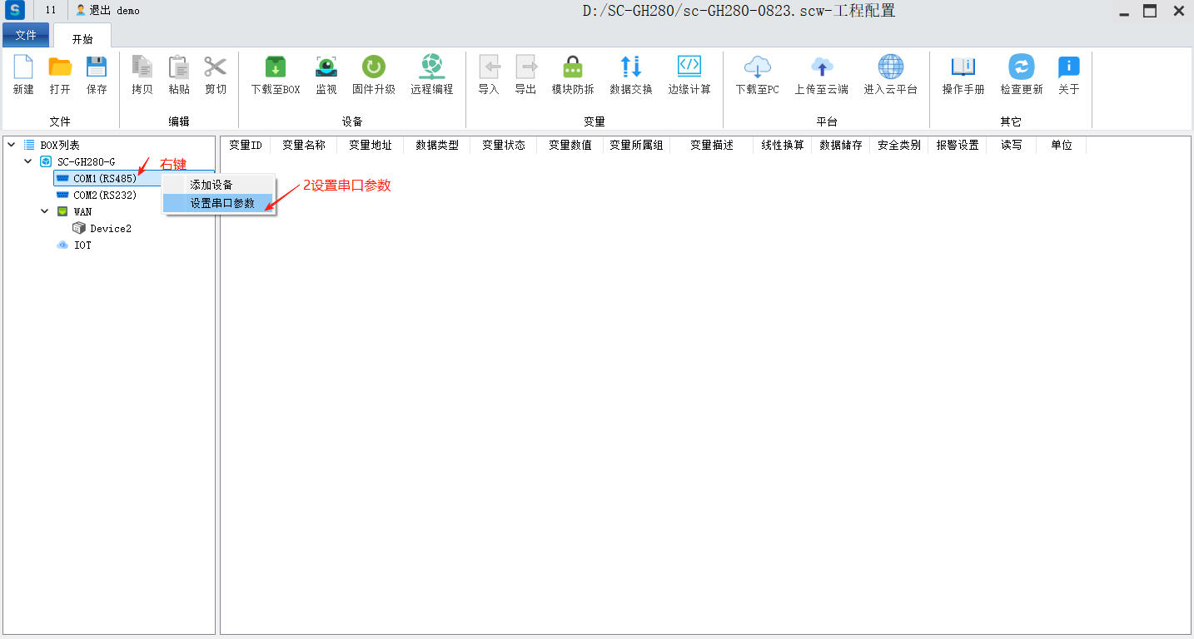The image size is (1194, 639).
Task: Select 设置串口参数 in context menu
Action: coord(221,203)
